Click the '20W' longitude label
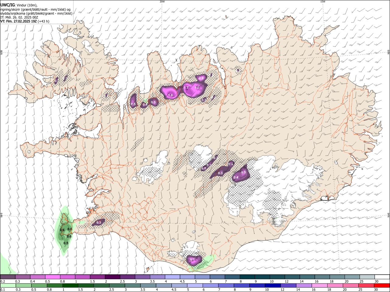This screenshot has width=390, height=292. (x=162, y=2)
